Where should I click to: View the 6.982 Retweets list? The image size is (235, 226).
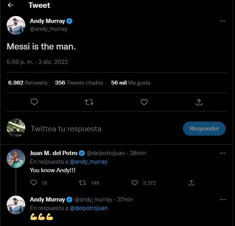[28, 83]
